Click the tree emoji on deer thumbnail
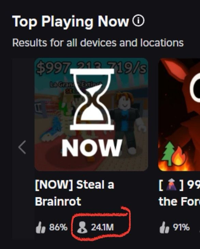Image resolution: width=200 pixels, height=249 pixels. (x=168, y=154)
